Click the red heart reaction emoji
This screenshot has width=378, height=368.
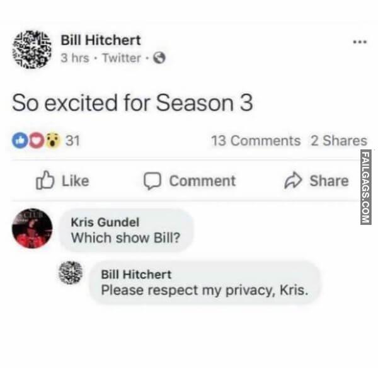tap(36, 141)
